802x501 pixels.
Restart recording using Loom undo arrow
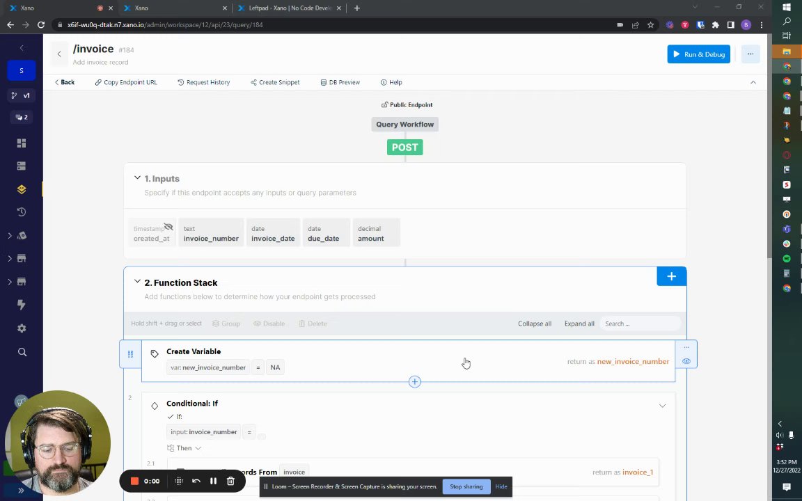pyautogui.click(x=196, y=481)
